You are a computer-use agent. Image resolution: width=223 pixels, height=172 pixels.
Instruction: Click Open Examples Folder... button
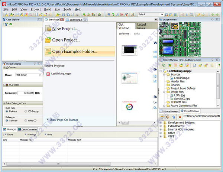[80, 51]
